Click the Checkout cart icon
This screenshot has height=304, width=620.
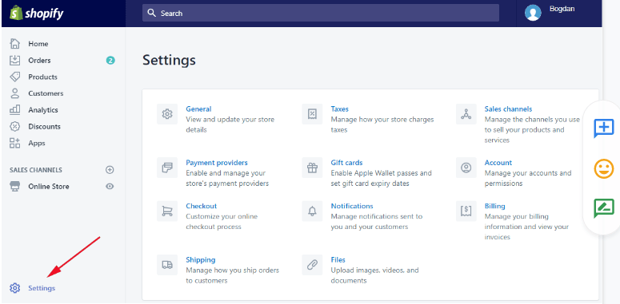(167, 211)
